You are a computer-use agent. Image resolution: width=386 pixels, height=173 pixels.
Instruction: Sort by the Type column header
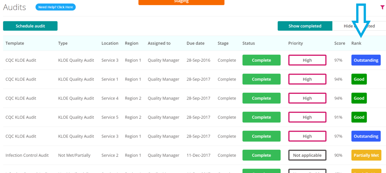coord(63,43)
